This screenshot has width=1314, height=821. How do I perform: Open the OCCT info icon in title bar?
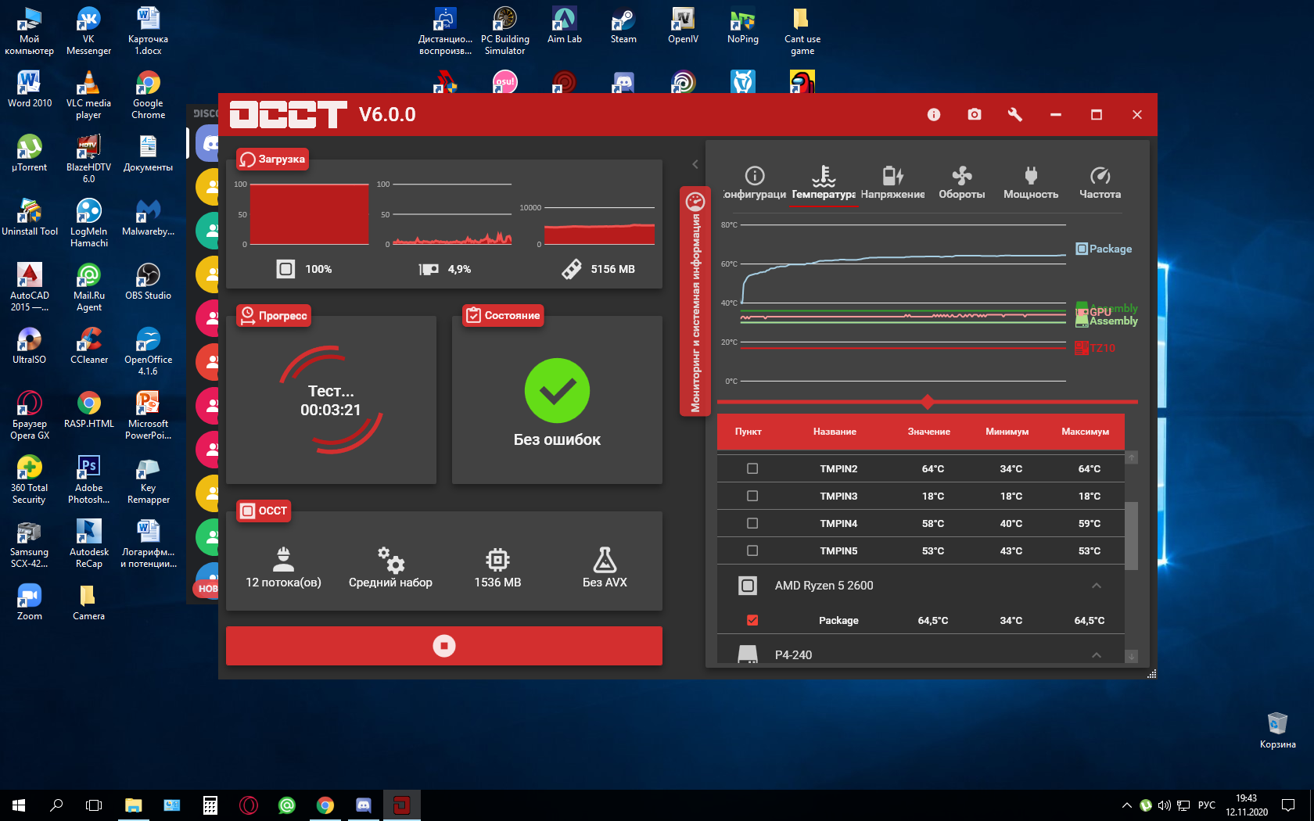tap(934, 114)
